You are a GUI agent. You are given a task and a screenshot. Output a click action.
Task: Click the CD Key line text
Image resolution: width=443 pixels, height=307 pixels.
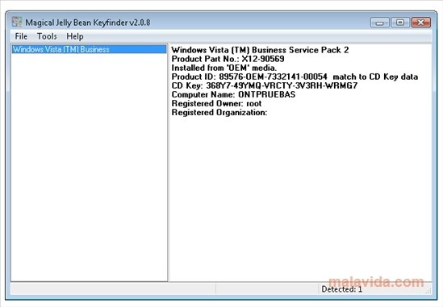point(265,85)
